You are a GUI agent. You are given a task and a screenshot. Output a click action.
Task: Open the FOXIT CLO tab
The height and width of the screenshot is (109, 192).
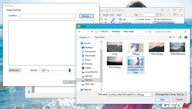tap(108, 15)
